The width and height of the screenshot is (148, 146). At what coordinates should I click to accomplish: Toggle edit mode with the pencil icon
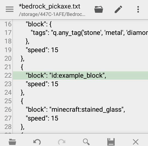pyautogui.click(x=118, y=9)
